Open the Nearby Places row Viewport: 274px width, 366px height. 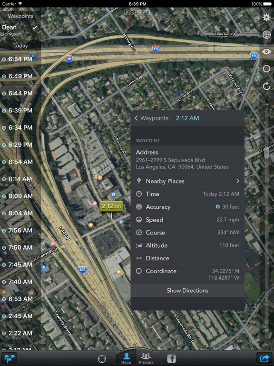click(x=187, y=181)
